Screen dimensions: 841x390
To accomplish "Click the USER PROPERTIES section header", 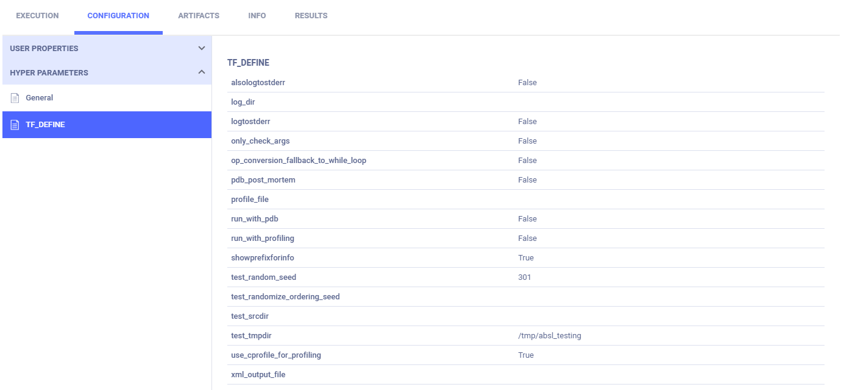I will [107, 48].
